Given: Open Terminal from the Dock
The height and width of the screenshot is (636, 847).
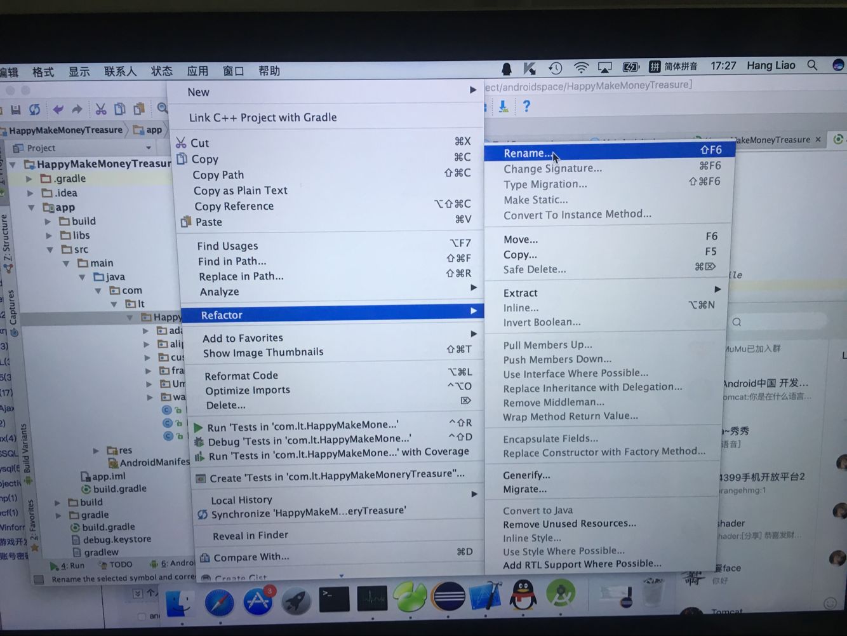Looking at the screenshot, I should pos(334,599).
